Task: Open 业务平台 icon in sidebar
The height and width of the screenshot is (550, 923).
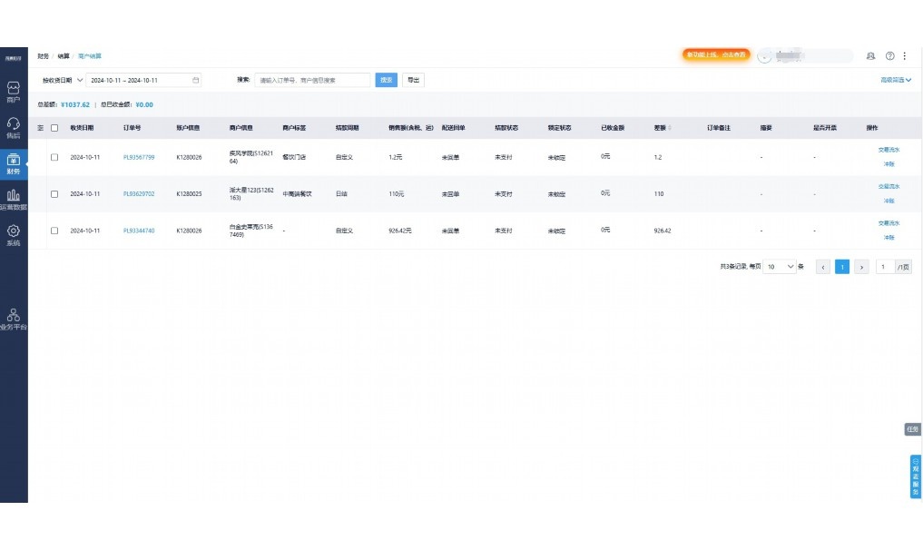Action: [14, 319]
